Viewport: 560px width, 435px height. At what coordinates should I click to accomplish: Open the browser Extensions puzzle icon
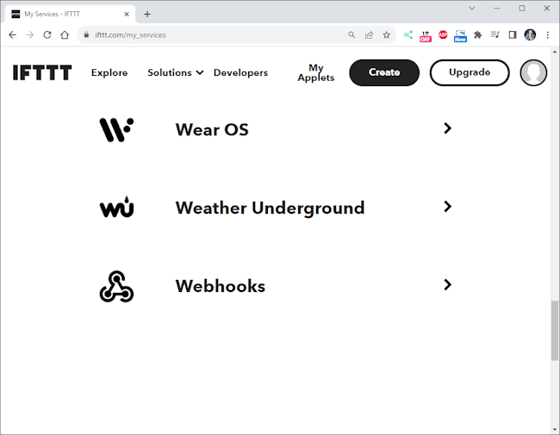[x=478, y=35]
